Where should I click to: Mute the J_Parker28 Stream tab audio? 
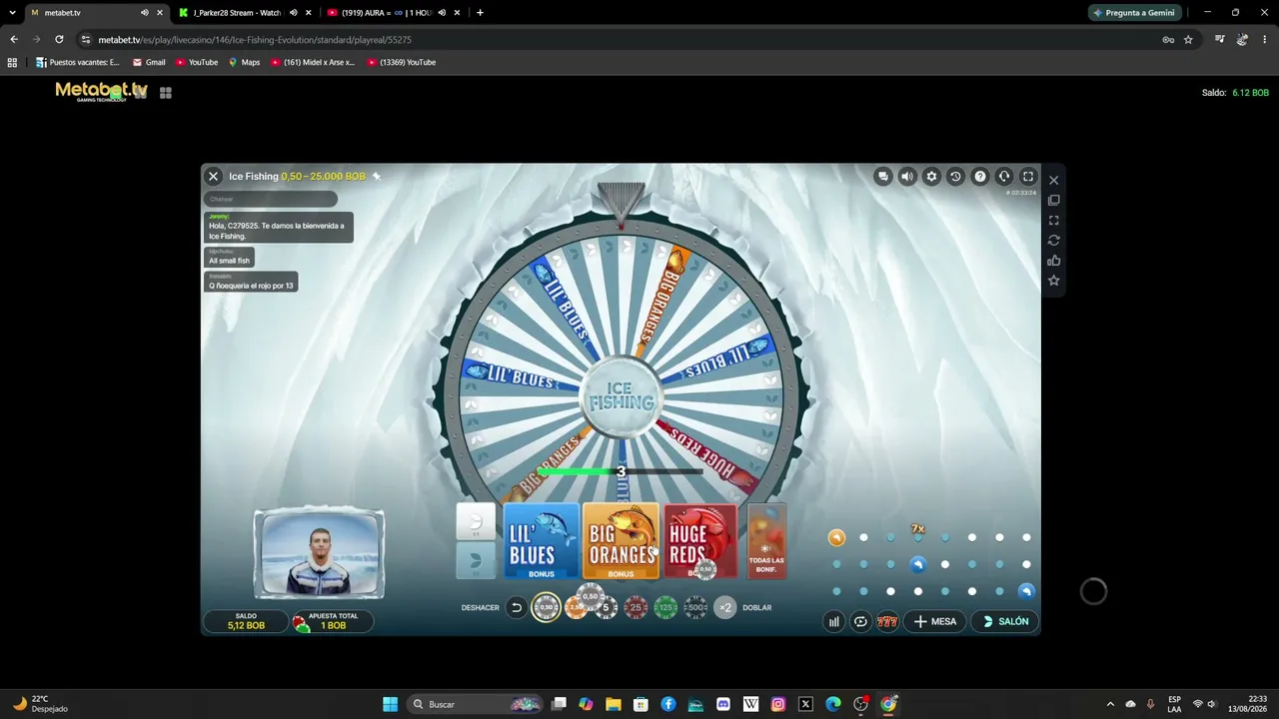click(x=293, y=13)
